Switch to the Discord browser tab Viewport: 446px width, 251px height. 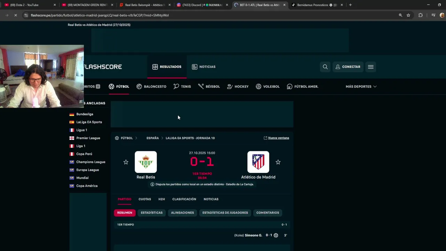click(x=202, y=5)
